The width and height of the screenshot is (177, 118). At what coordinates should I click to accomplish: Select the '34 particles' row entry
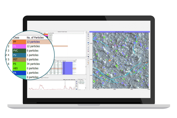pyautogui.click(x=33, y=64)
